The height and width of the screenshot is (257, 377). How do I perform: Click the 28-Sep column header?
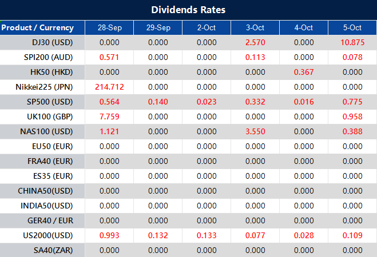109,27
